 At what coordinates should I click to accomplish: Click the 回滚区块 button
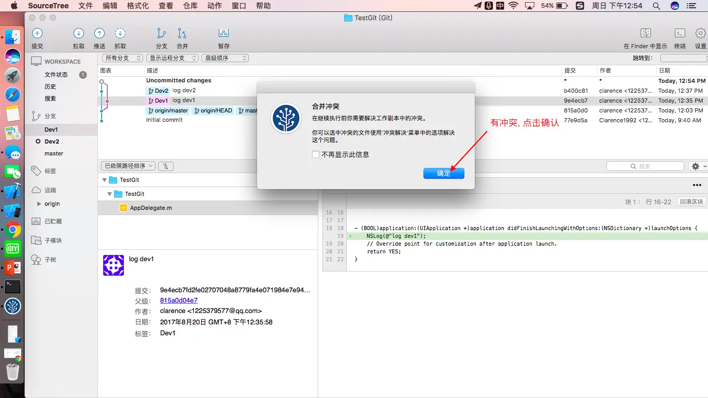691,202
